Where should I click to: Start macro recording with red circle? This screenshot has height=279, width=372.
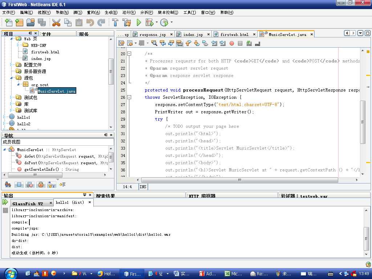232,43
